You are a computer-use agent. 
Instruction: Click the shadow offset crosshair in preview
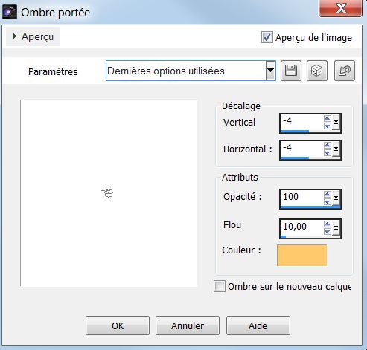[107, 192]
